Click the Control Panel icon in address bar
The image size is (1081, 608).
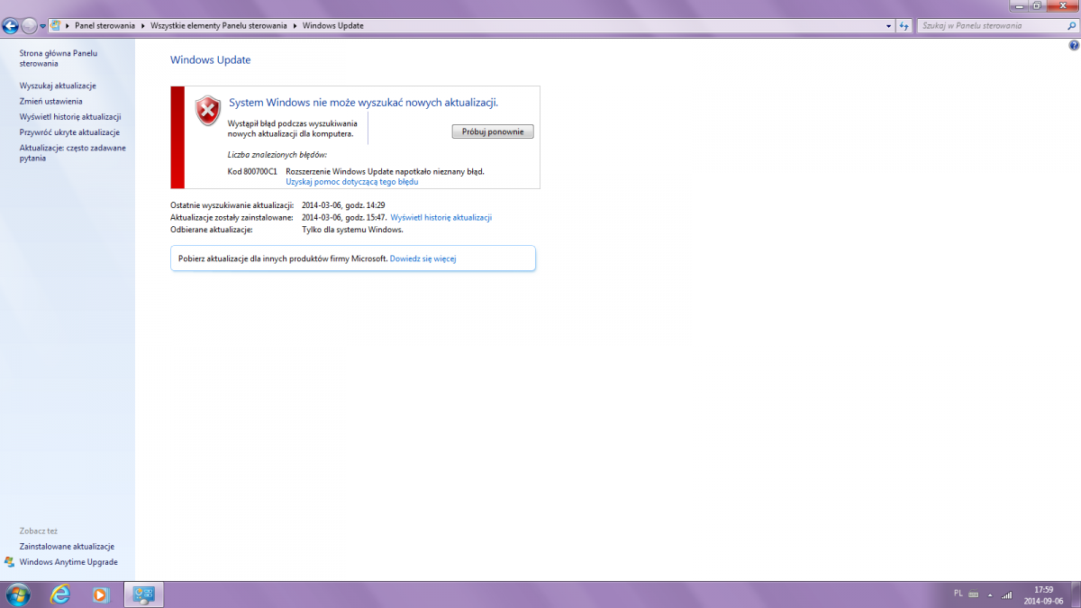(x=56, y=25)
